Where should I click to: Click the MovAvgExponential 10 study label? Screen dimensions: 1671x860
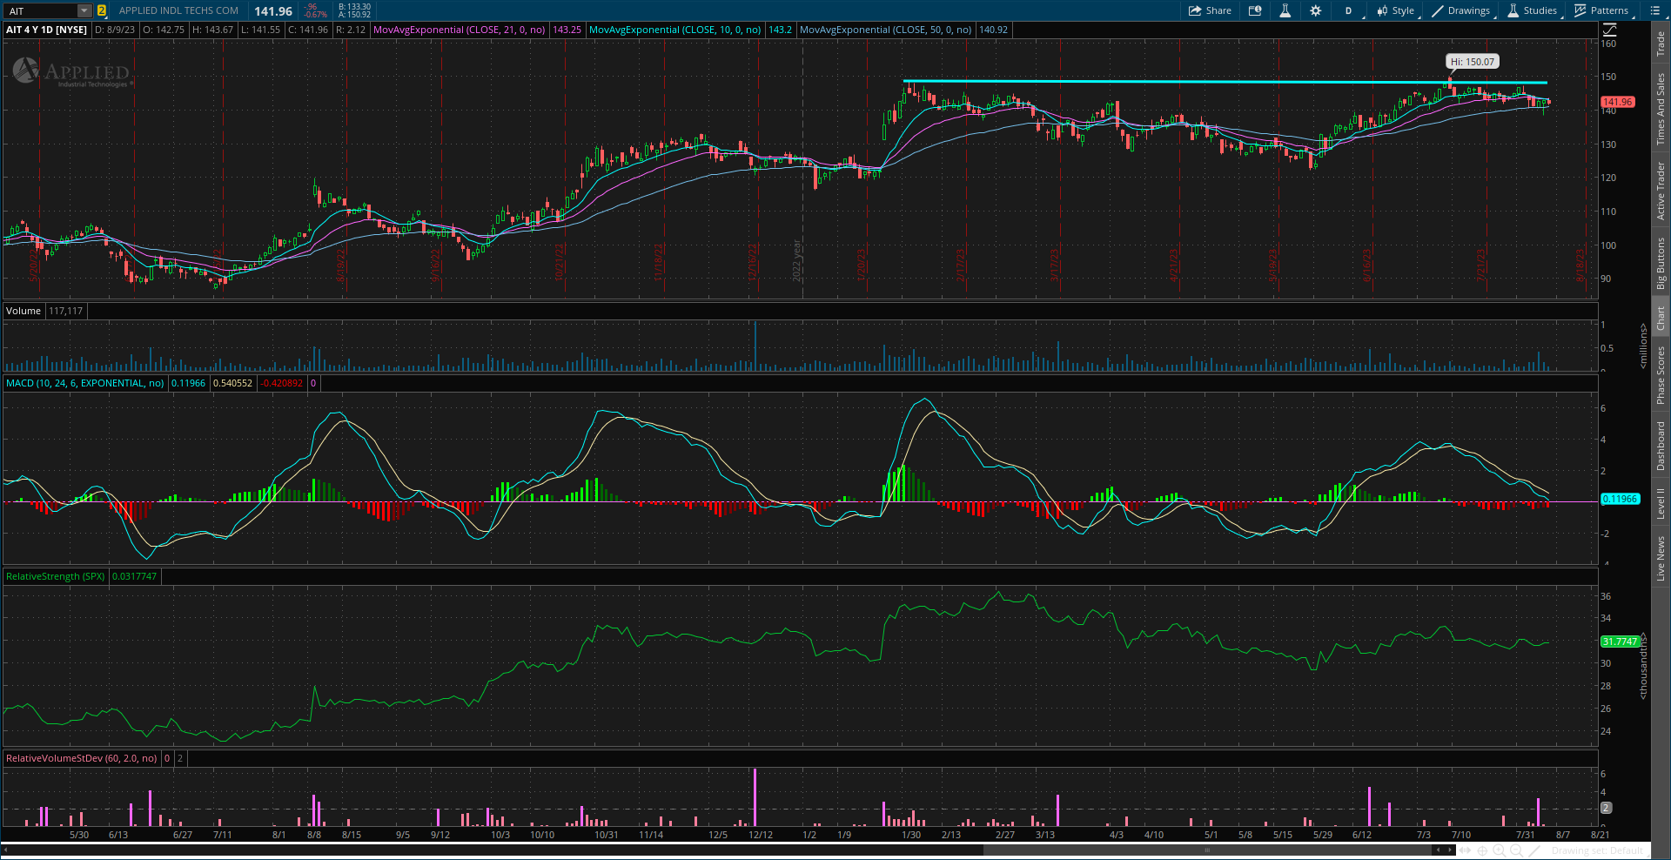pyautogui.click(x=675, y=30)
